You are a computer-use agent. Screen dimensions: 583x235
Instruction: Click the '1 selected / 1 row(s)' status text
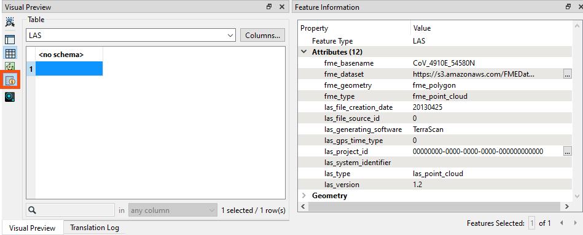(253, 210)
